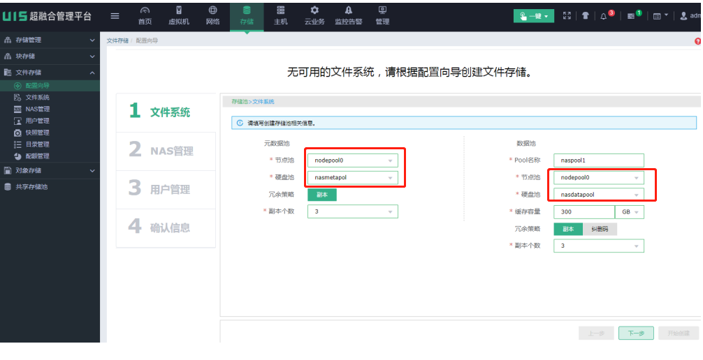Click the 开始创建 button

coord(679,333)
